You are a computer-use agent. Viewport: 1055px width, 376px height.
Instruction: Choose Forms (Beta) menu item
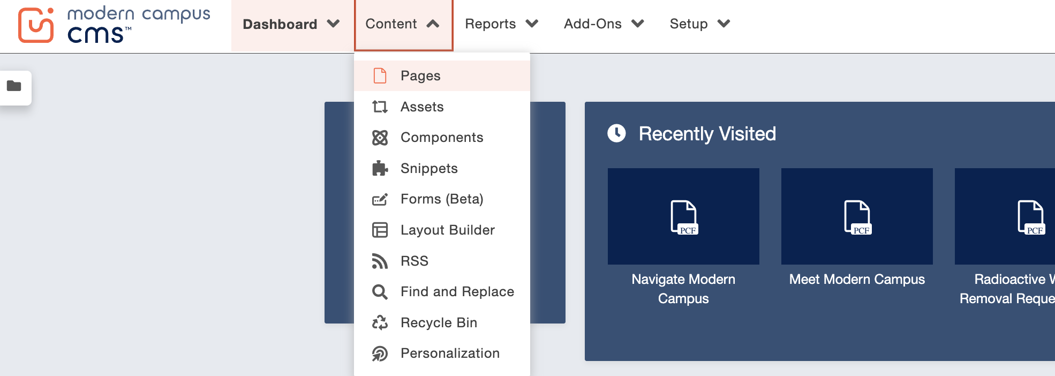click(442, 199)
